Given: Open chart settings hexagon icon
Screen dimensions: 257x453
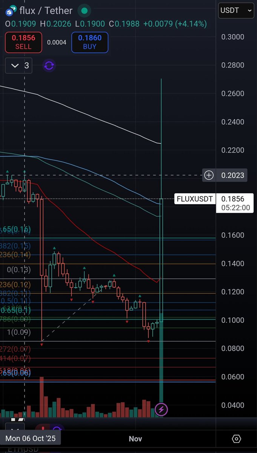Looking at the screenshot, I should tap(236, 439).
